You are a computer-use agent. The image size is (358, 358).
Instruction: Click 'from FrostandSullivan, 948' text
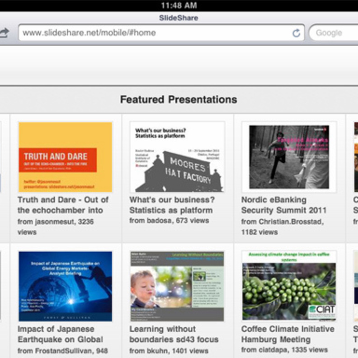(63, 351)
